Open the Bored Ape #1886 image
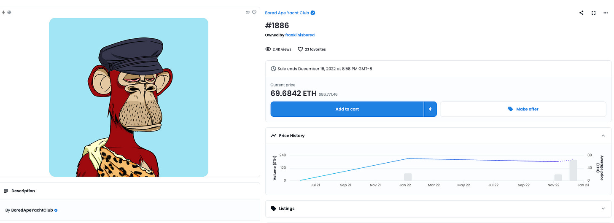Screen dimensions: 614x223 tap(129, 97)
